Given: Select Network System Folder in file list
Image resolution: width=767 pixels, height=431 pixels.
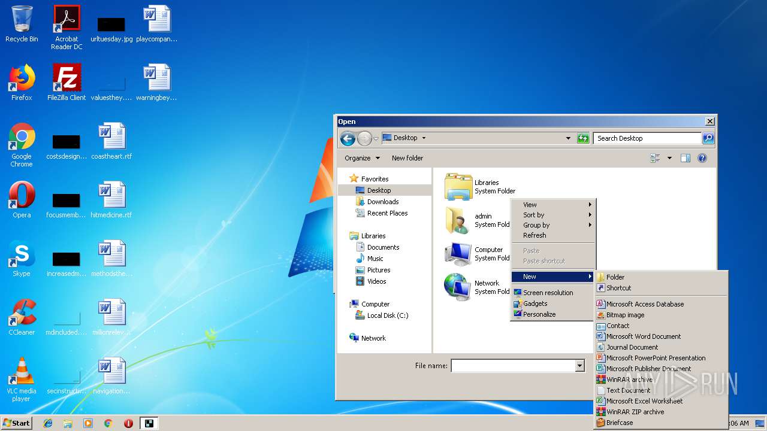Looking at the screenshot, I should pyautogui.click(x=477, y=287).
